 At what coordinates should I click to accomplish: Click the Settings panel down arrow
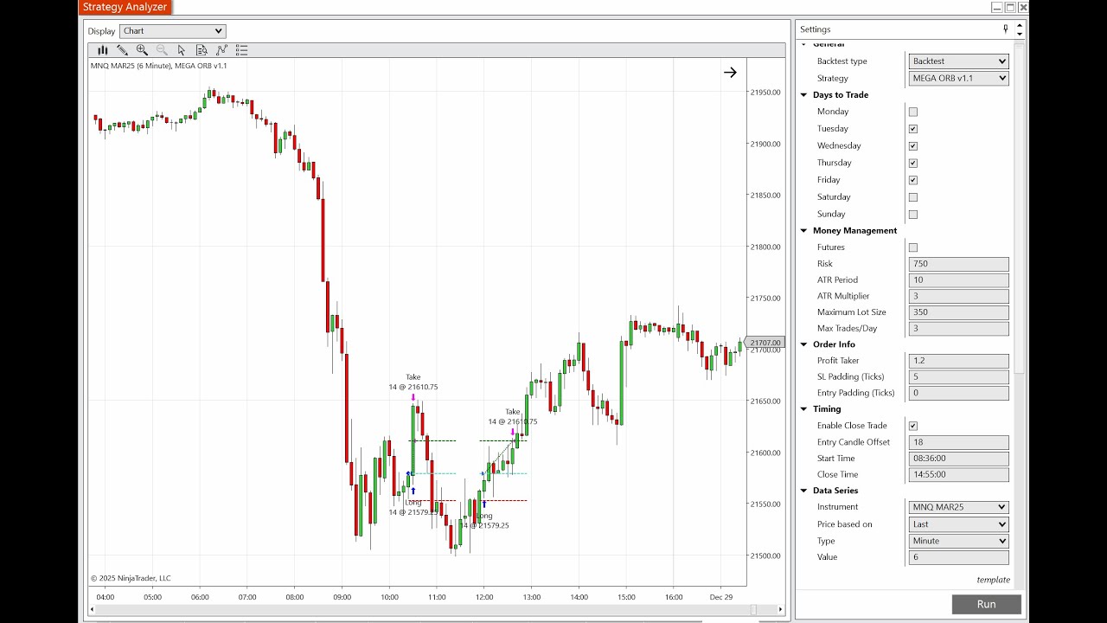coord(1020,34)
